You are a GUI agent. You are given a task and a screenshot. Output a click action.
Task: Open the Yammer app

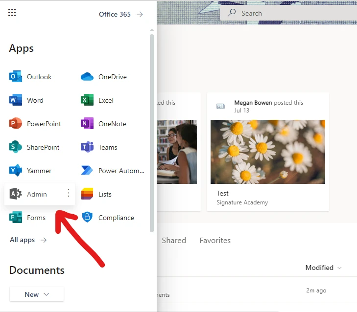pos(30,171)
